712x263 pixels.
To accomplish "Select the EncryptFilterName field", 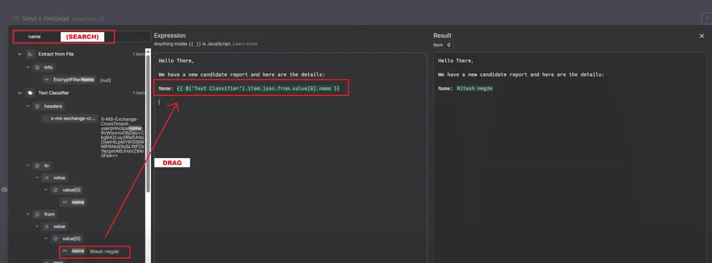I will pyautogui.click(x=74, y=79).
